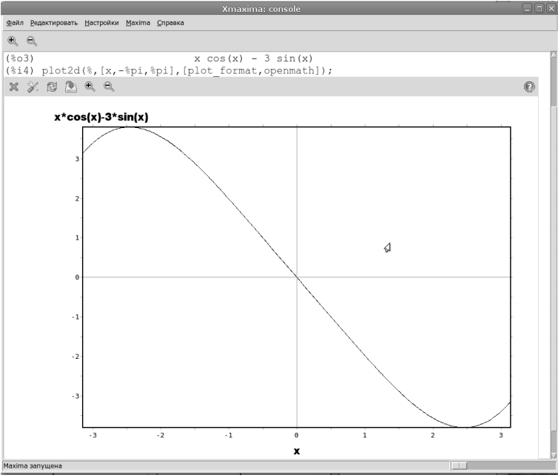The width and height of the screenshot is (558, 475).
Task: Close the Xmaxima window
Action: pos(551,9)
